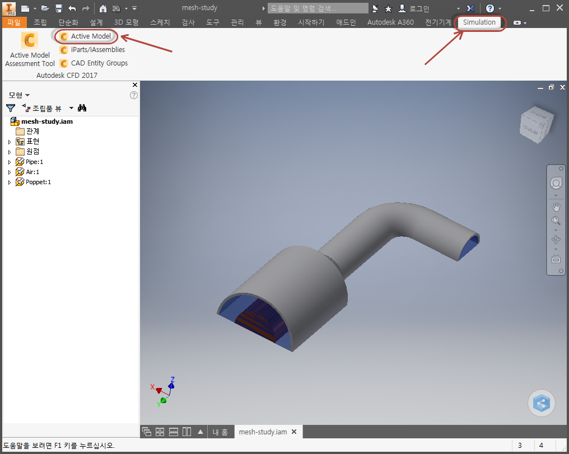Switch to the 시작하기 ribbon tab
Viewport: 569px width, 454px height.
coord(311,22)
